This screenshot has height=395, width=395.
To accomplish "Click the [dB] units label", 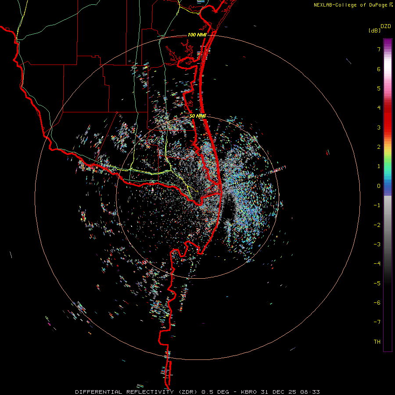I will tap(374, 30).
